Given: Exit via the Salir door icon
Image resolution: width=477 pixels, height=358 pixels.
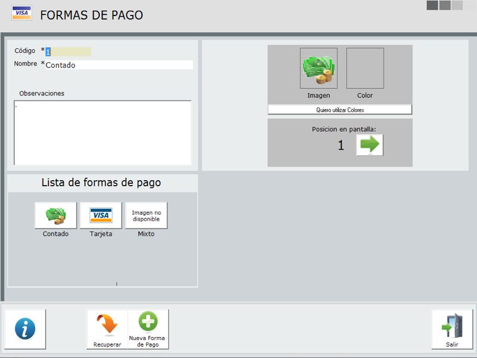Looking at the screenshot, I should click(452, 329).
